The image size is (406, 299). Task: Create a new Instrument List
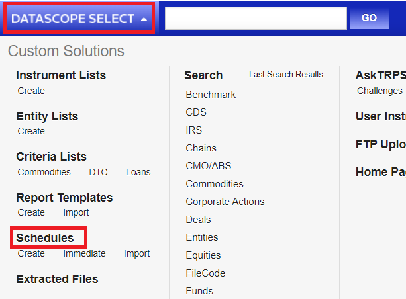pyautogui.click(x=31, y=91)
